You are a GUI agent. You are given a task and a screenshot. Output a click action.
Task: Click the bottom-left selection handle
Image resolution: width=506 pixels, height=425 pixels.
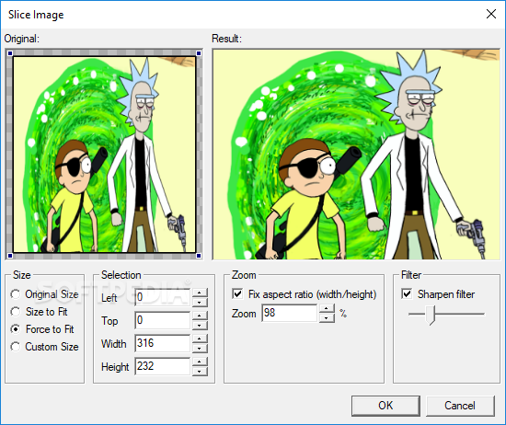coord(10,256)
